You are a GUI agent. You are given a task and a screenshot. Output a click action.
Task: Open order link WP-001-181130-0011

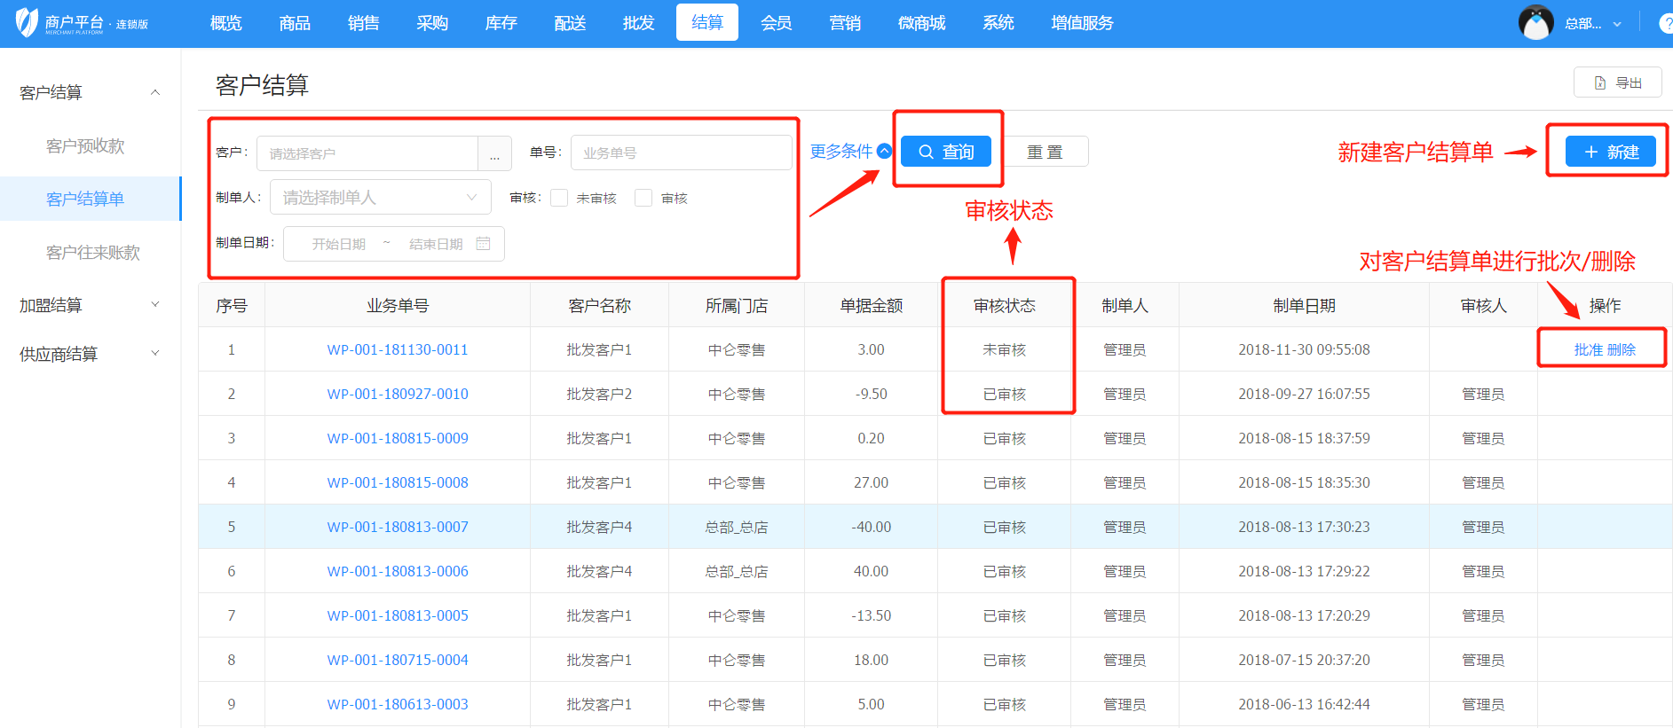(398, 349)
